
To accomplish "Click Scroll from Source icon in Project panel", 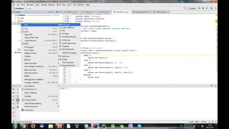I will pos(50,12).
